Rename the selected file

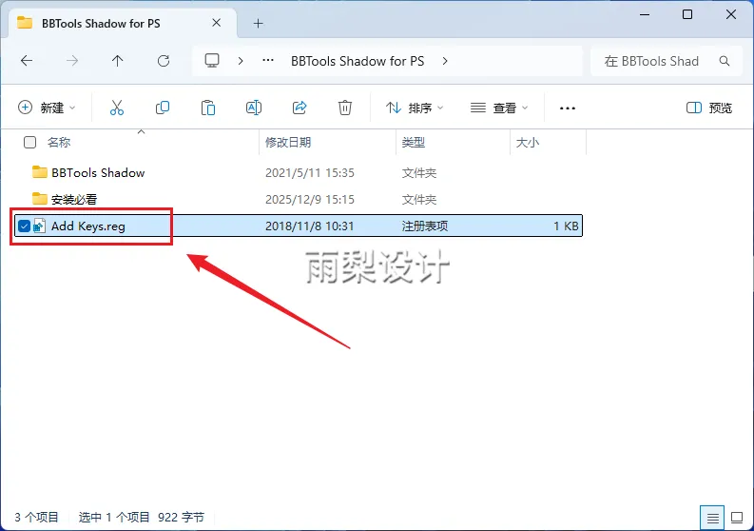pyautogui.click(x=254, y=108)
